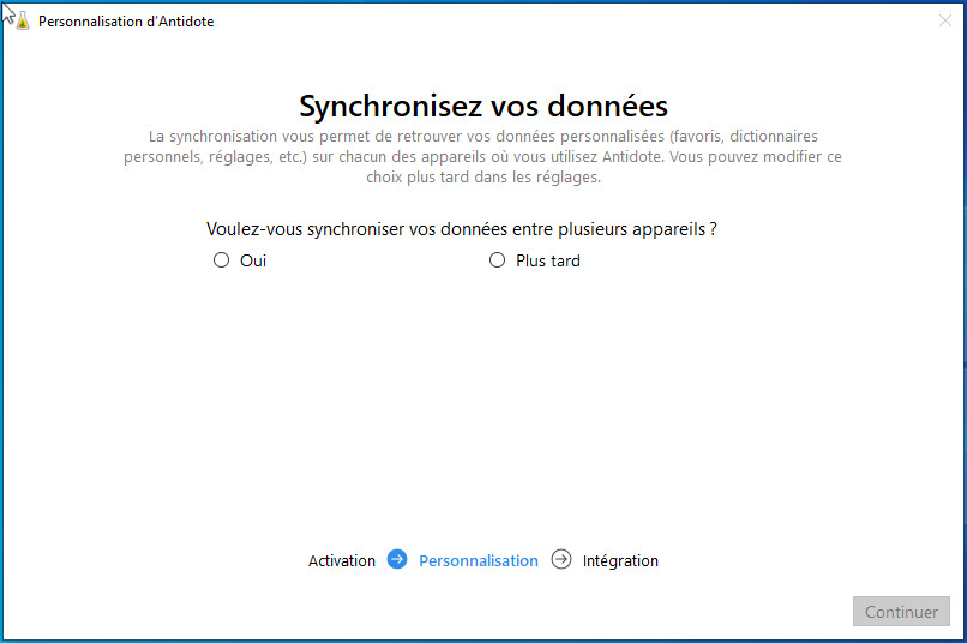
Task: Select the Personnalisation step label
Action: click(x=478, y=561)
